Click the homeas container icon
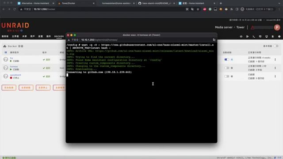The width and height of the screenshot is (283, 159). click(6, 68)
